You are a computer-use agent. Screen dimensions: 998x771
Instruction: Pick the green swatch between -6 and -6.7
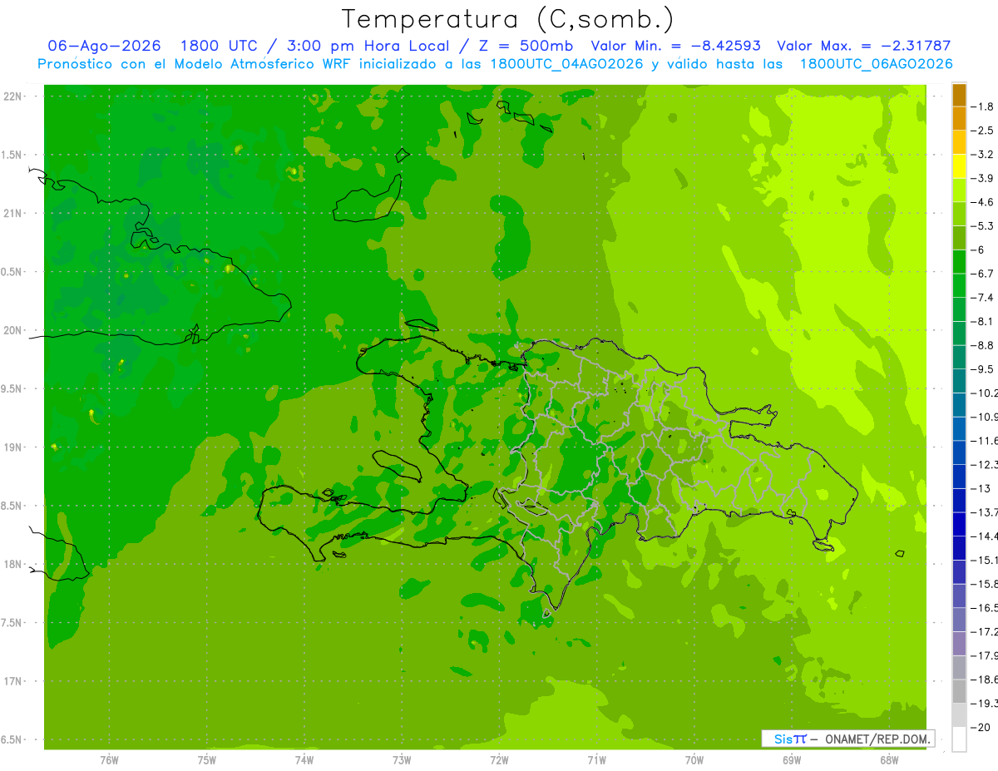959,262
